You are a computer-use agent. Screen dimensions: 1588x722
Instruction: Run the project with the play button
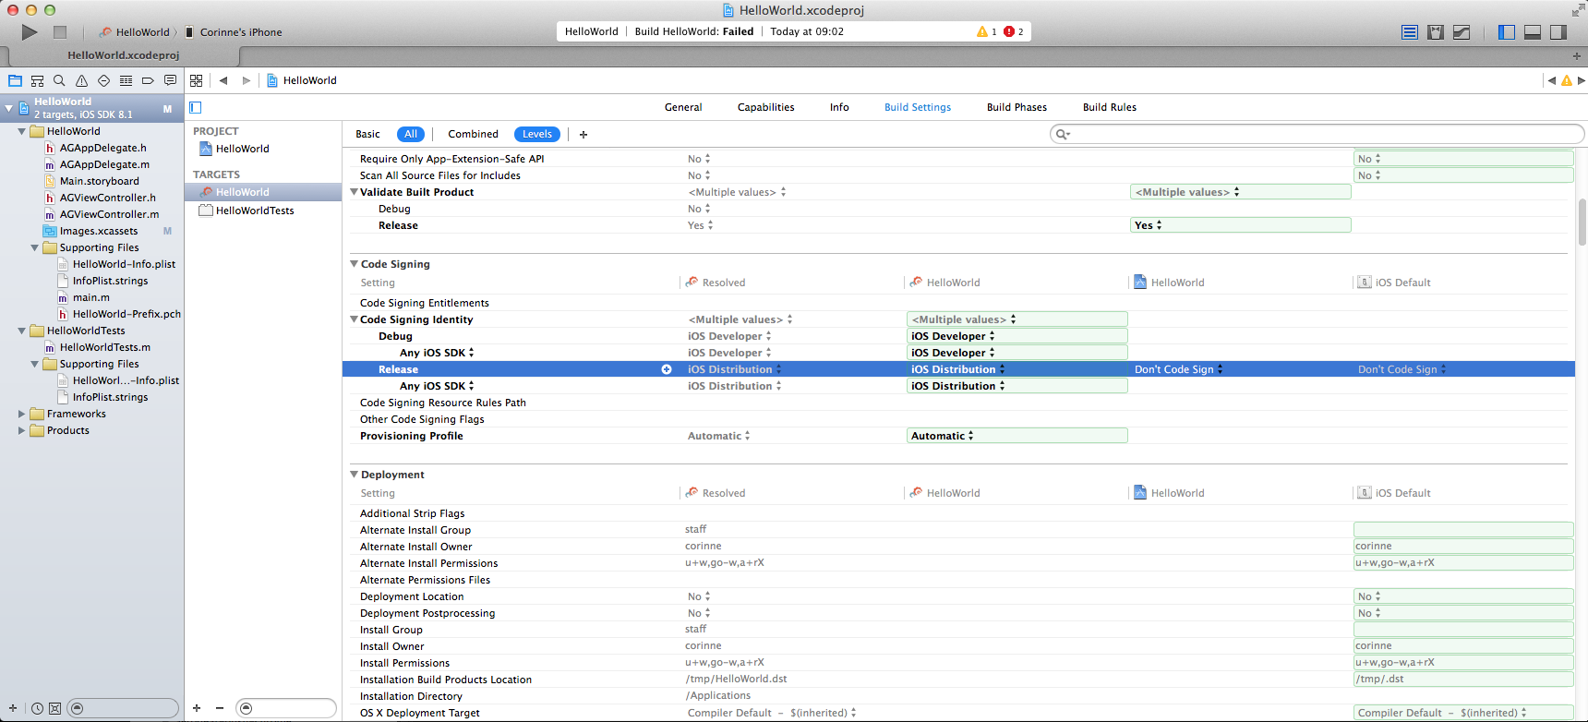30,32
